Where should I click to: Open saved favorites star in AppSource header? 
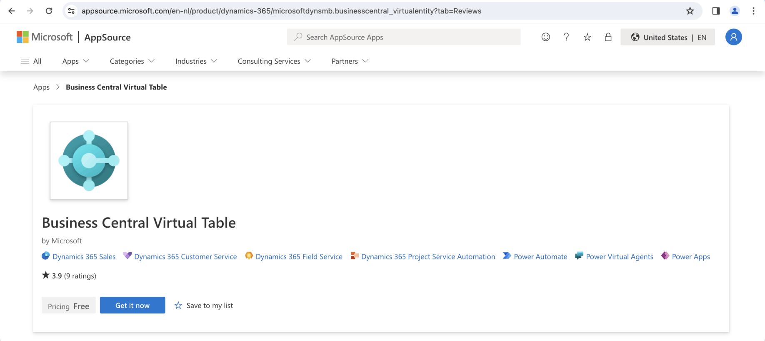coord(587,37)
